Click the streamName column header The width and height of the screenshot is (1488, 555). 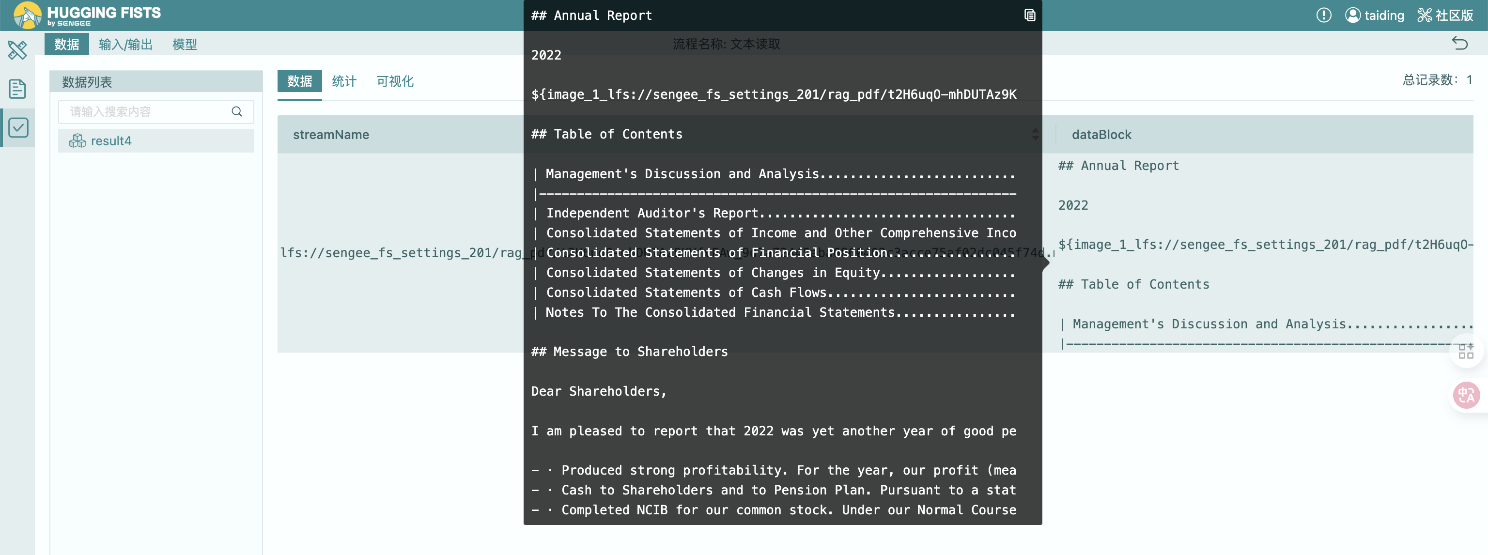(330, 135)
